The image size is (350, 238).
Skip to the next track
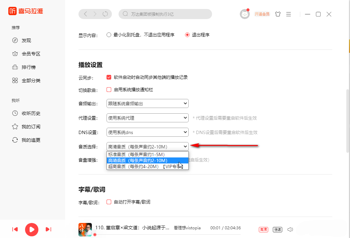[48, 229]
